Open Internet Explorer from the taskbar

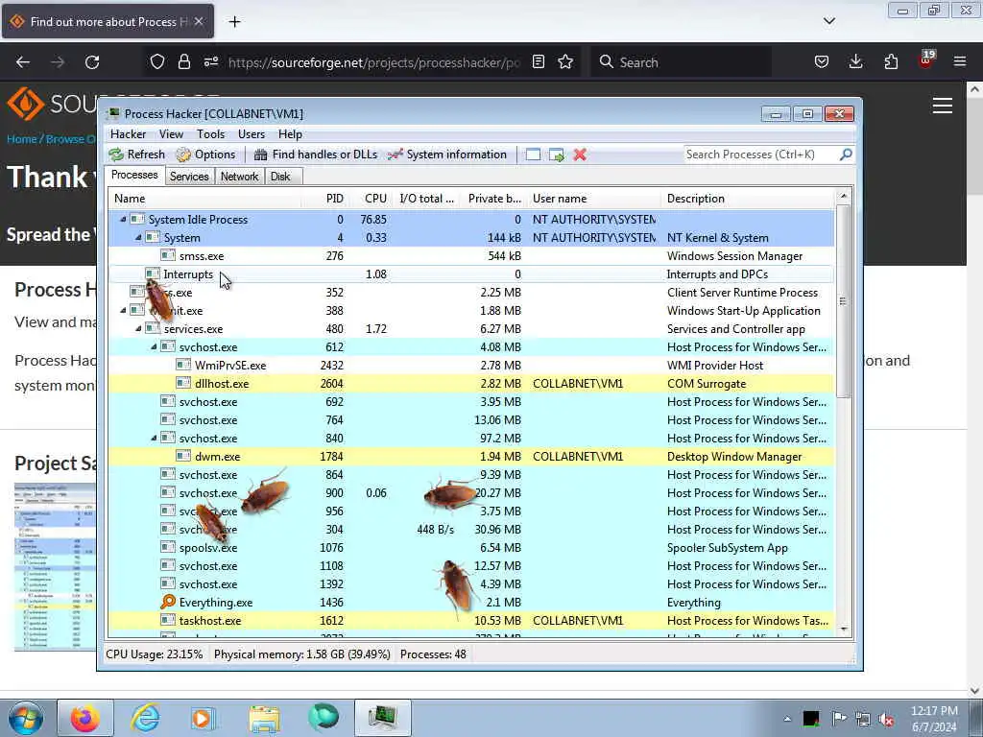pyautogui.click(x=145, y=718)
